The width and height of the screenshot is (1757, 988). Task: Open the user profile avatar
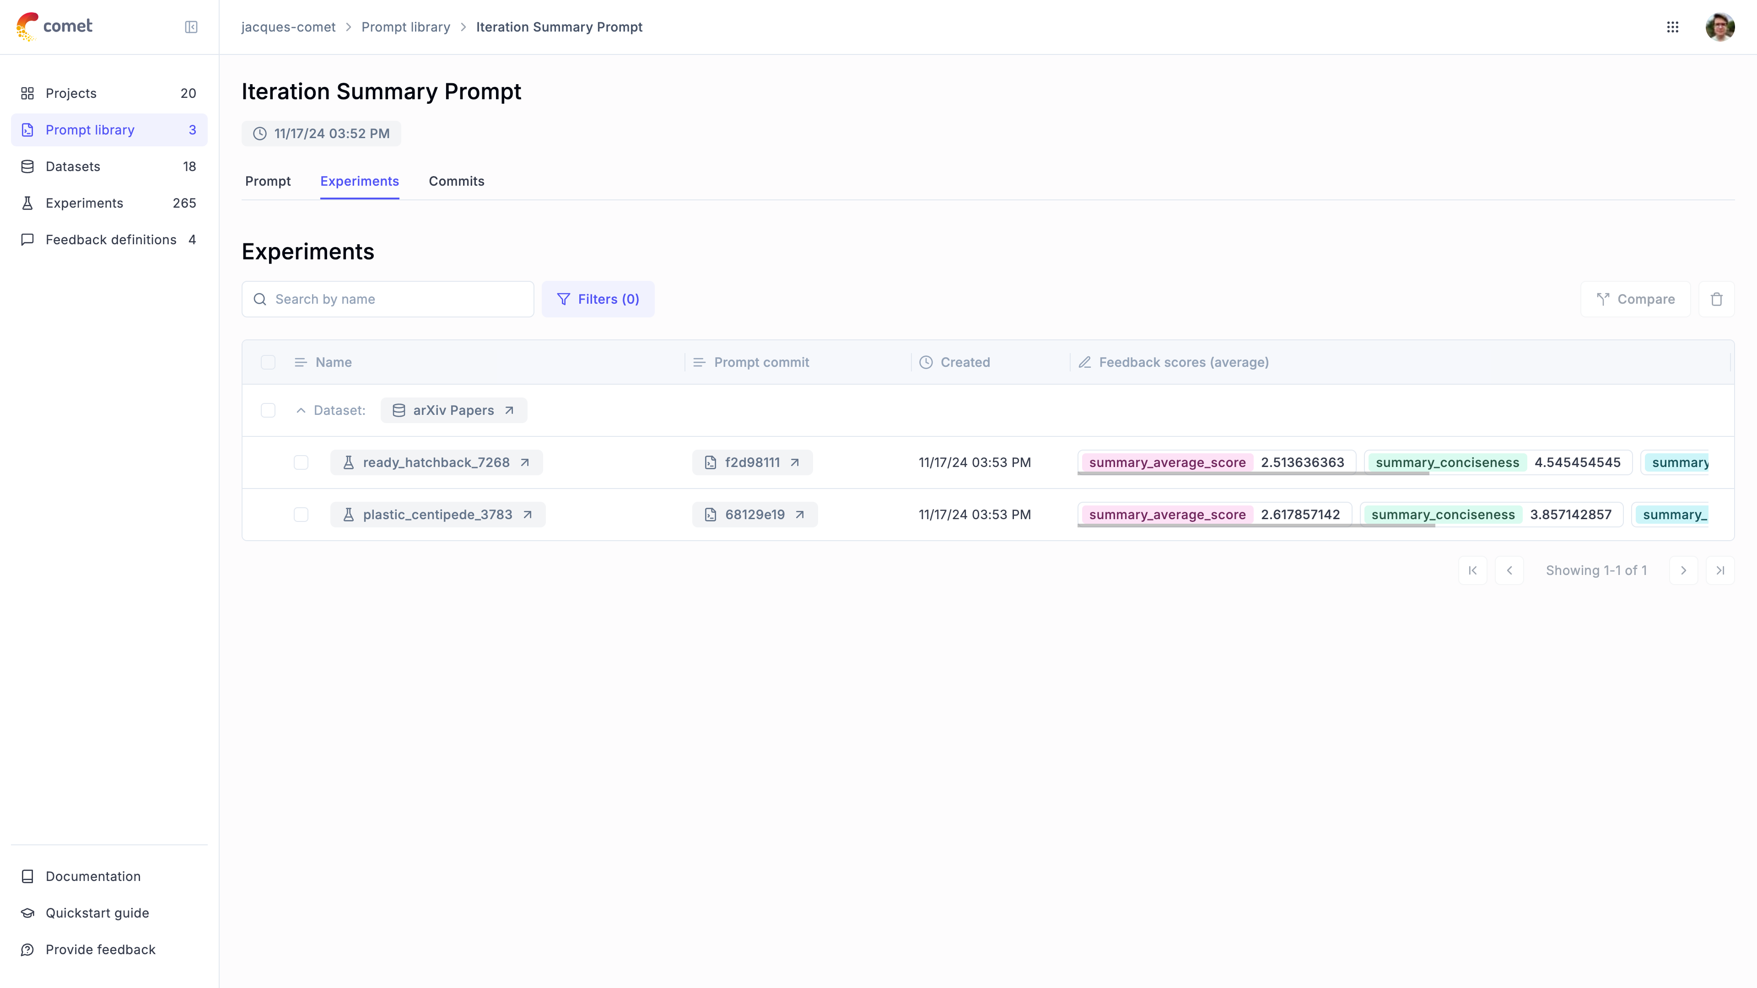point(1719,27)
